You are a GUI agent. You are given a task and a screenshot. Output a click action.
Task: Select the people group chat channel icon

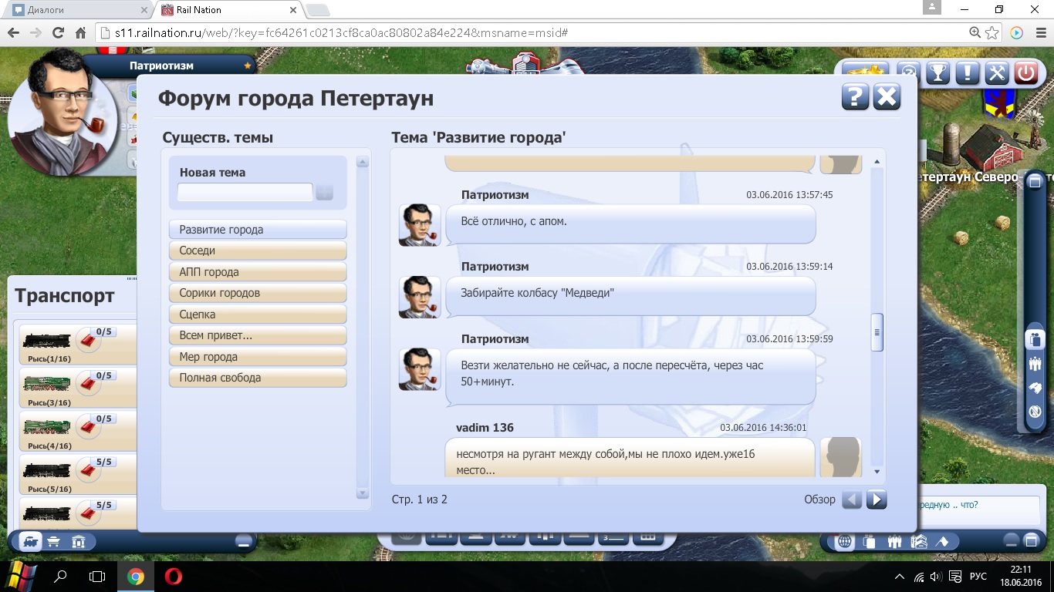894,541
